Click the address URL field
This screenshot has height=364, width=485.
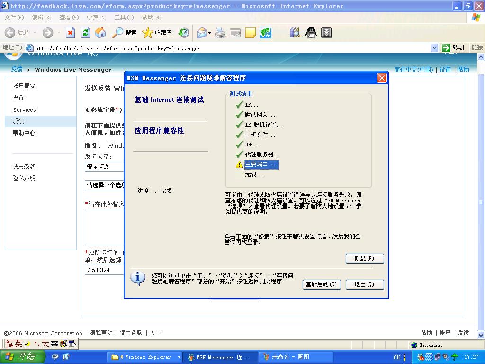pos(228,48)
